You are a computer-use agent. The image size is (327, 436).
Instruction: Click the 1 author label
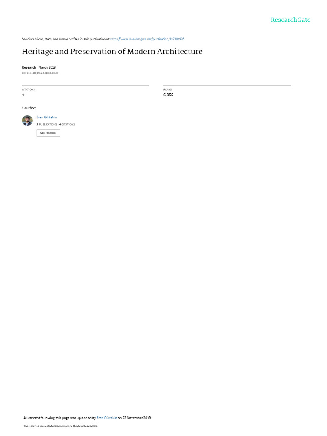pos(29,108)
